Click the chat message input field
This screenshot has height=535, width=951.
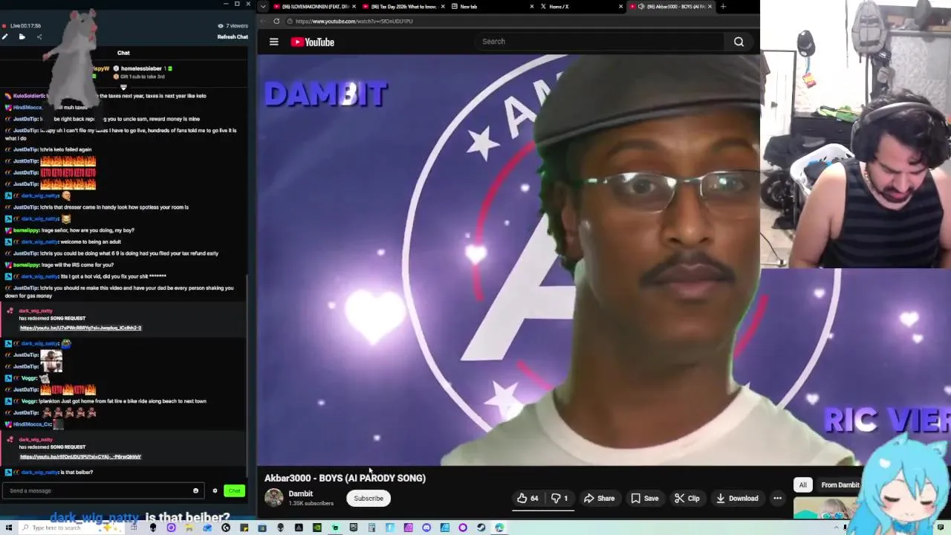pyautogui.click(x=101, y=490)
